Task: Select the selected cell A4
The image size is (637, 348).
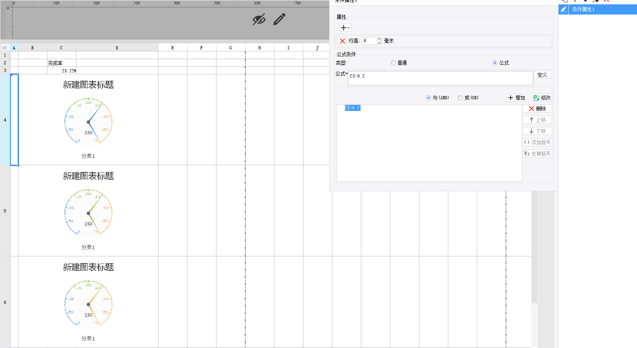Action: [14, 120]
